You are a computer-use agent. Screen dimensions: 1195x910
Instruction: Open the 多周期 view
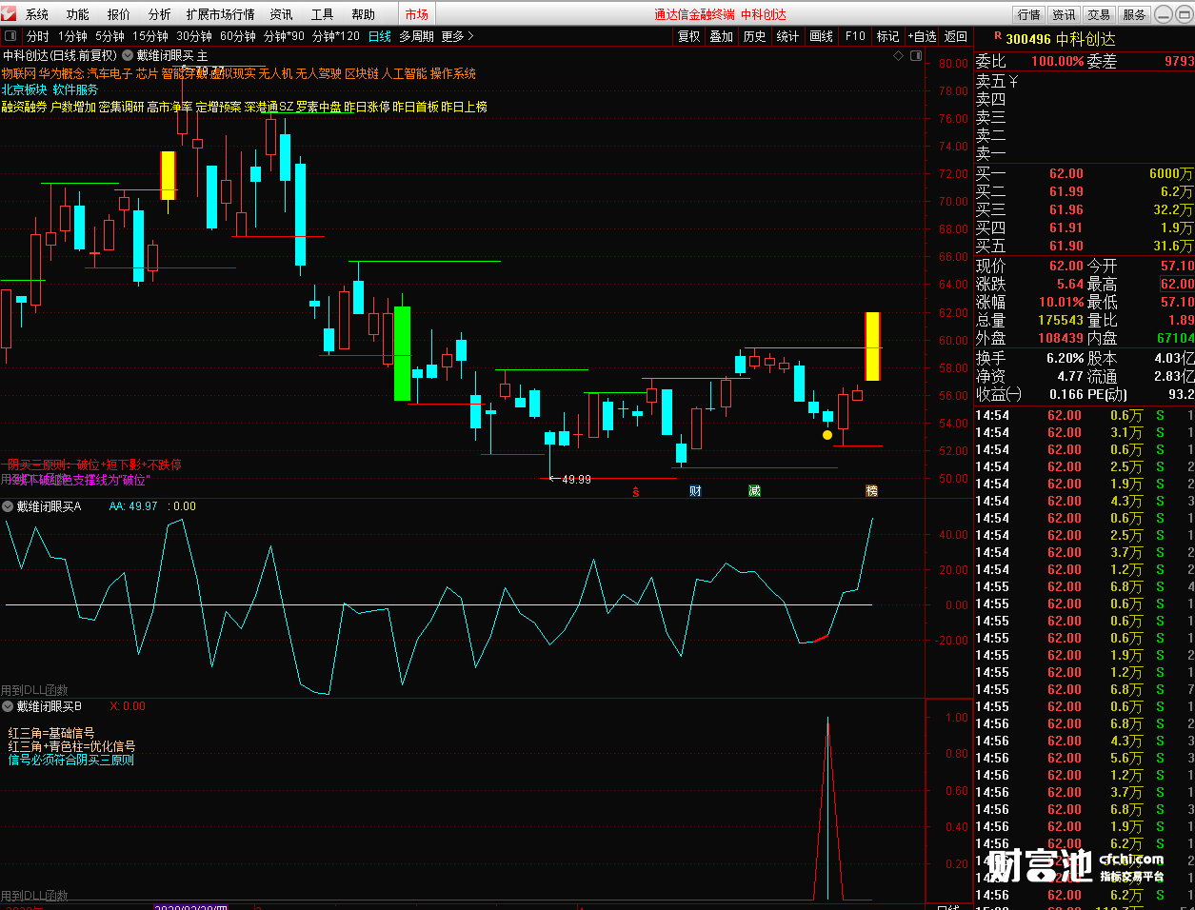(x=416, y=36)
